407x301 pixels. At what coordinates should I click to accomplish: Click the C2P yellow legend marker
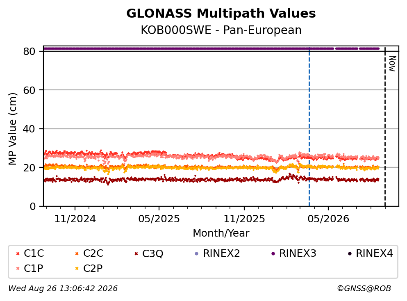coord(77,269)
